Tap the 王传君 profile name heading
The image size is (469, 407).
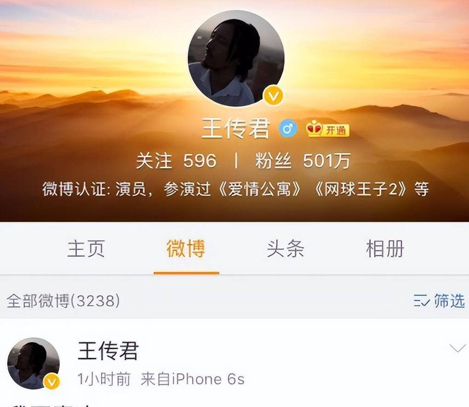click(236, 129)
